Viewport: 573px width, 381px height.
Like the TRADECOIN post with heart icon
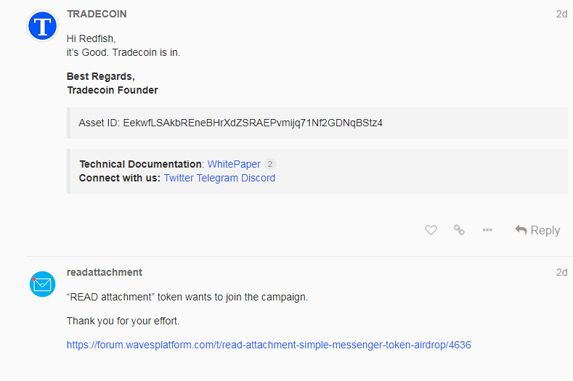coord(431,230)
